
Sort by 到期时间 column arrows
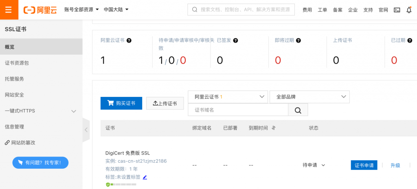pyautogui.click(x=274, y=128)
